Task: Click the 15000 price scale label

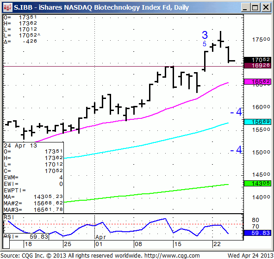Action: (x=261, y=152)
